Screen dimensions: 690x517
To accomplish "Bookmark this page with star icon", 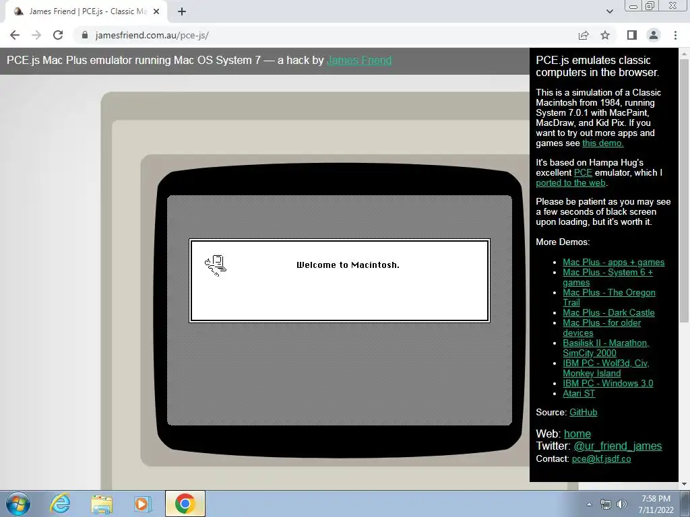I will pyautogui.click(x=606, y=35).
